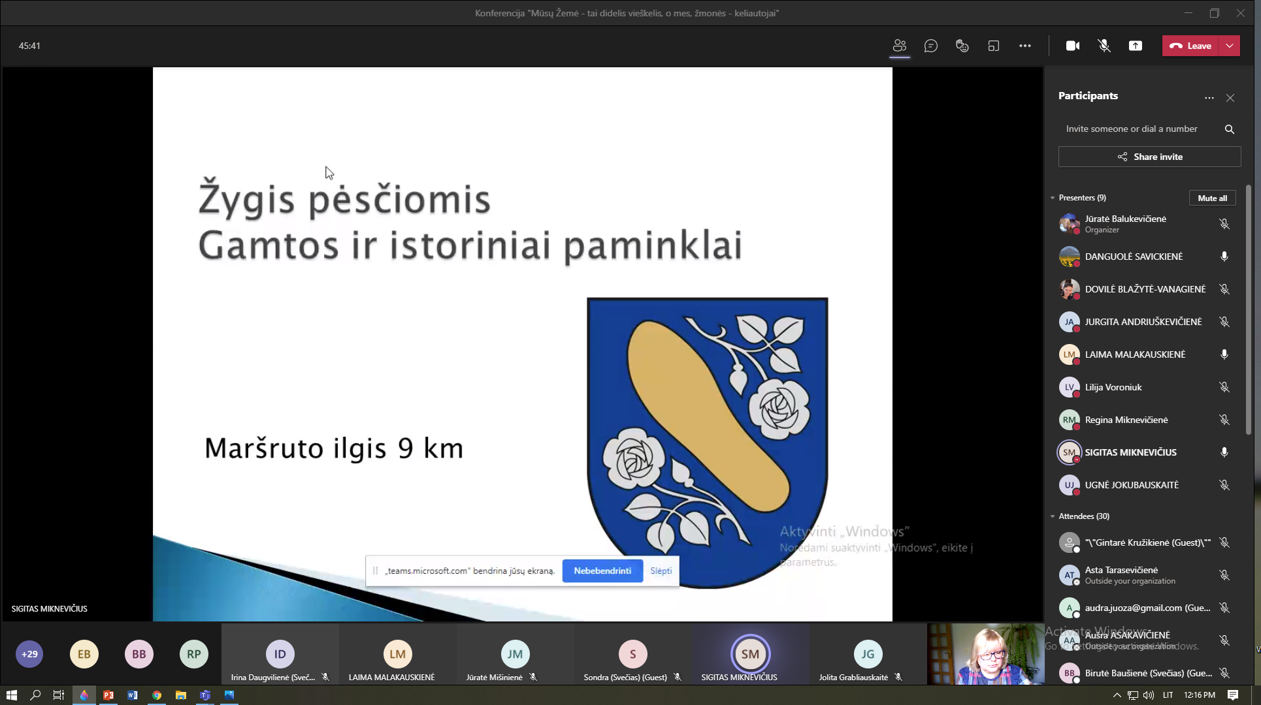Select SIGITAS MIKNEVIČIUS tile in bottom strip

click(751, 654)
